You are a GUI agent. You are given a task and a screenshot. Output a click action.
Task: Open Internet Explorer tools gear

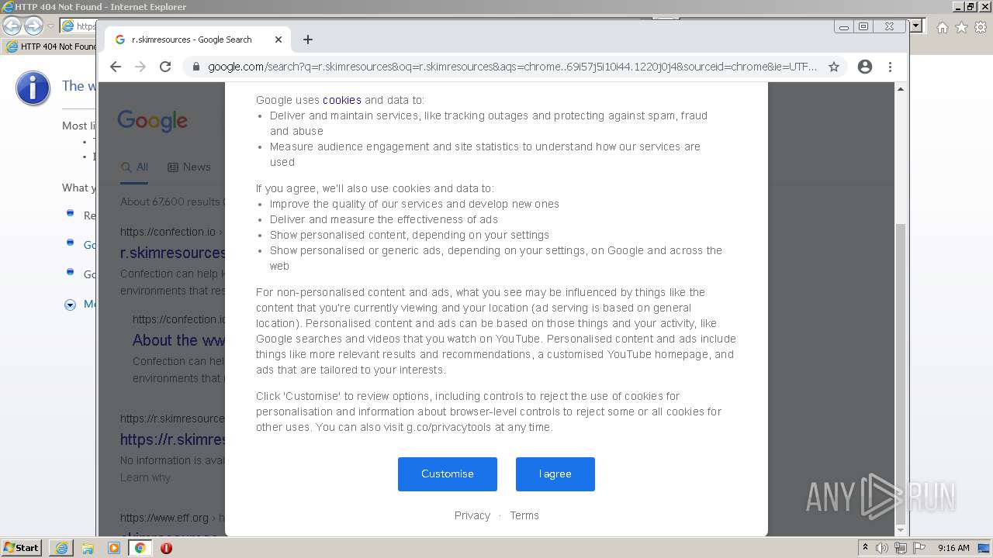point(981,27)
